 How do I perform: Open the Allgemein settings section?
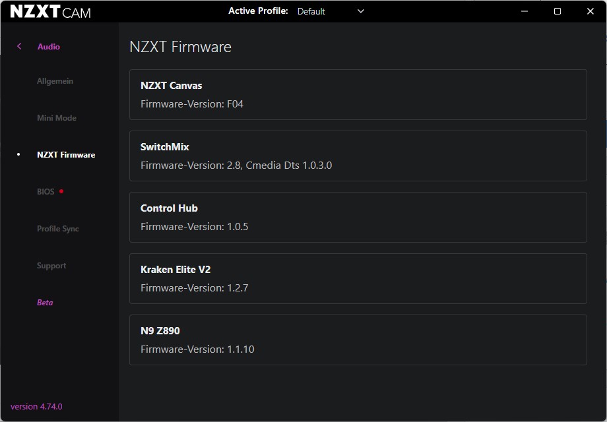click(x=55, y=81)
